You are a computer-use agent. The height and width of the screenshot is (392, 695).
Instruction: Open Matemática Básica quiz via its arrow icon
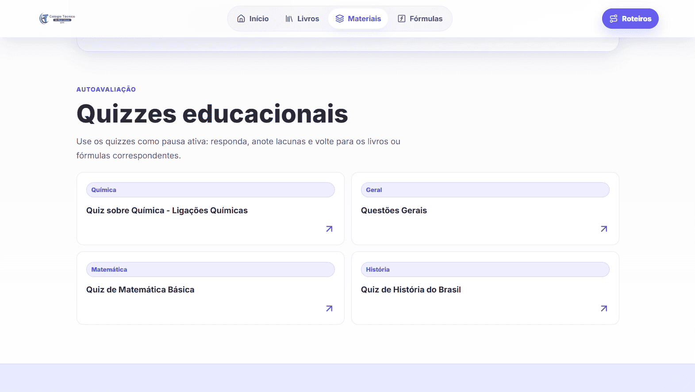[x=329, y=308]
